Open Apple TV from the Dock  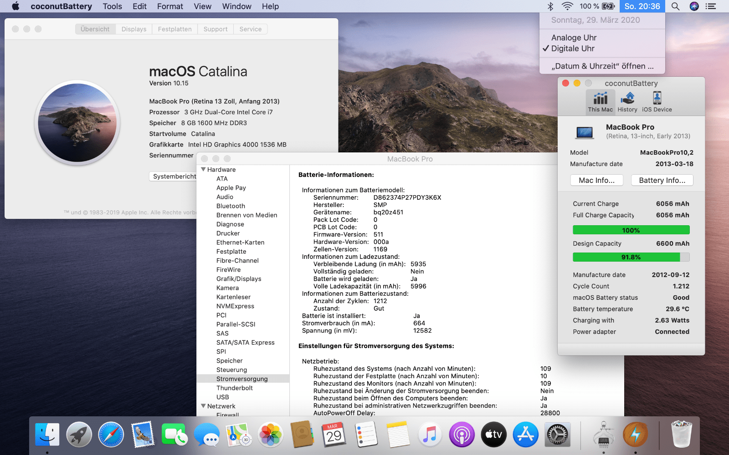pos(493,435)
